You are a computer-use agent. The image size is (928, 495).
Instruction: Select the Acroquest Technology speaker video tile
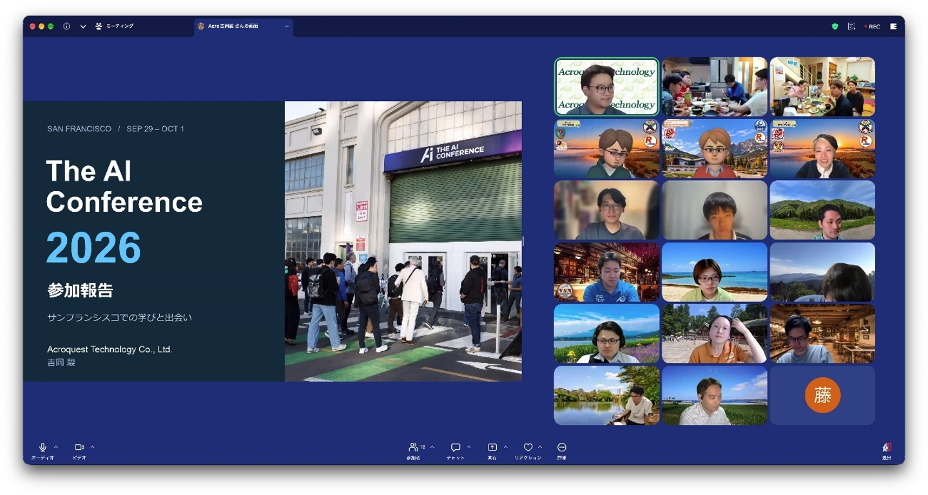606,87
